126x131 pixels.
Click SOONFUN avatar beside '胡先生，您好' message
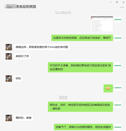pos(118,105)
